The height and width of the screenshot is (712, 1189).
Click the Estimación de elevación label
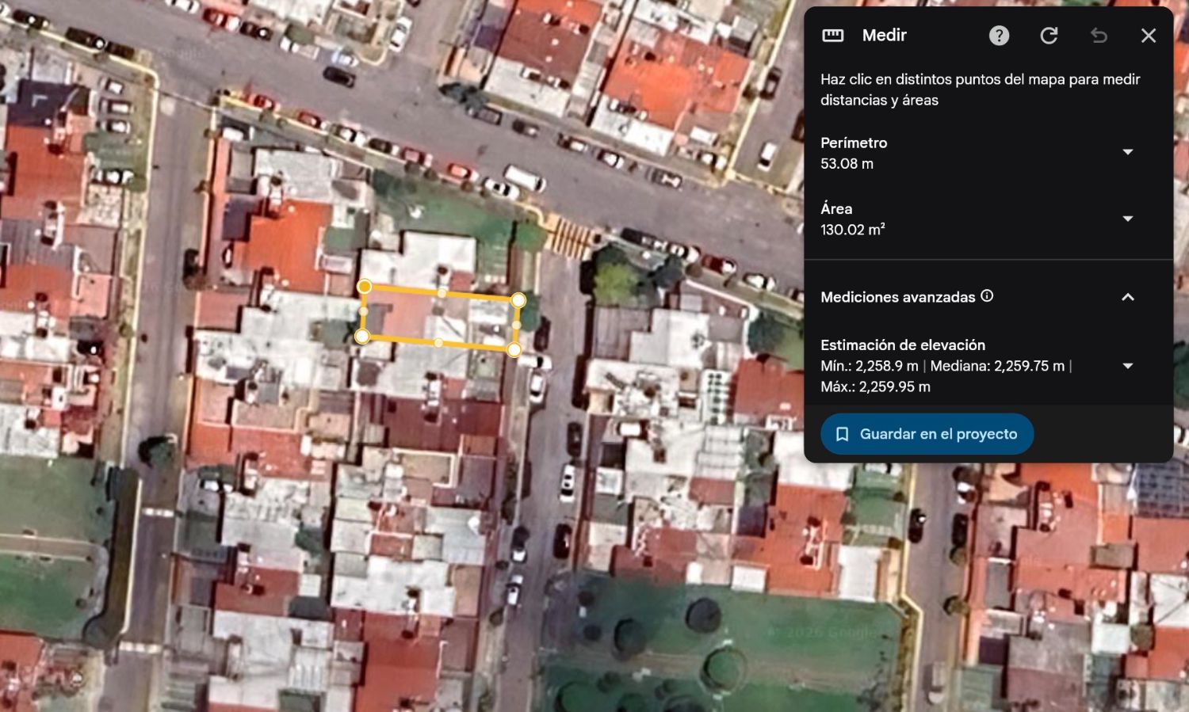click(903, 345)
